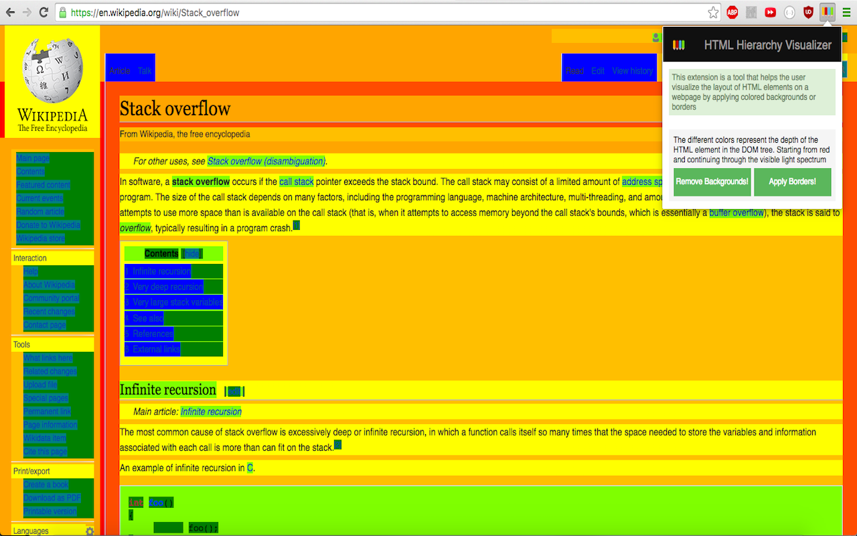Jump to 'Infinite recursion' in Contents
857x536 pixels.
click(x=157, y=271)
